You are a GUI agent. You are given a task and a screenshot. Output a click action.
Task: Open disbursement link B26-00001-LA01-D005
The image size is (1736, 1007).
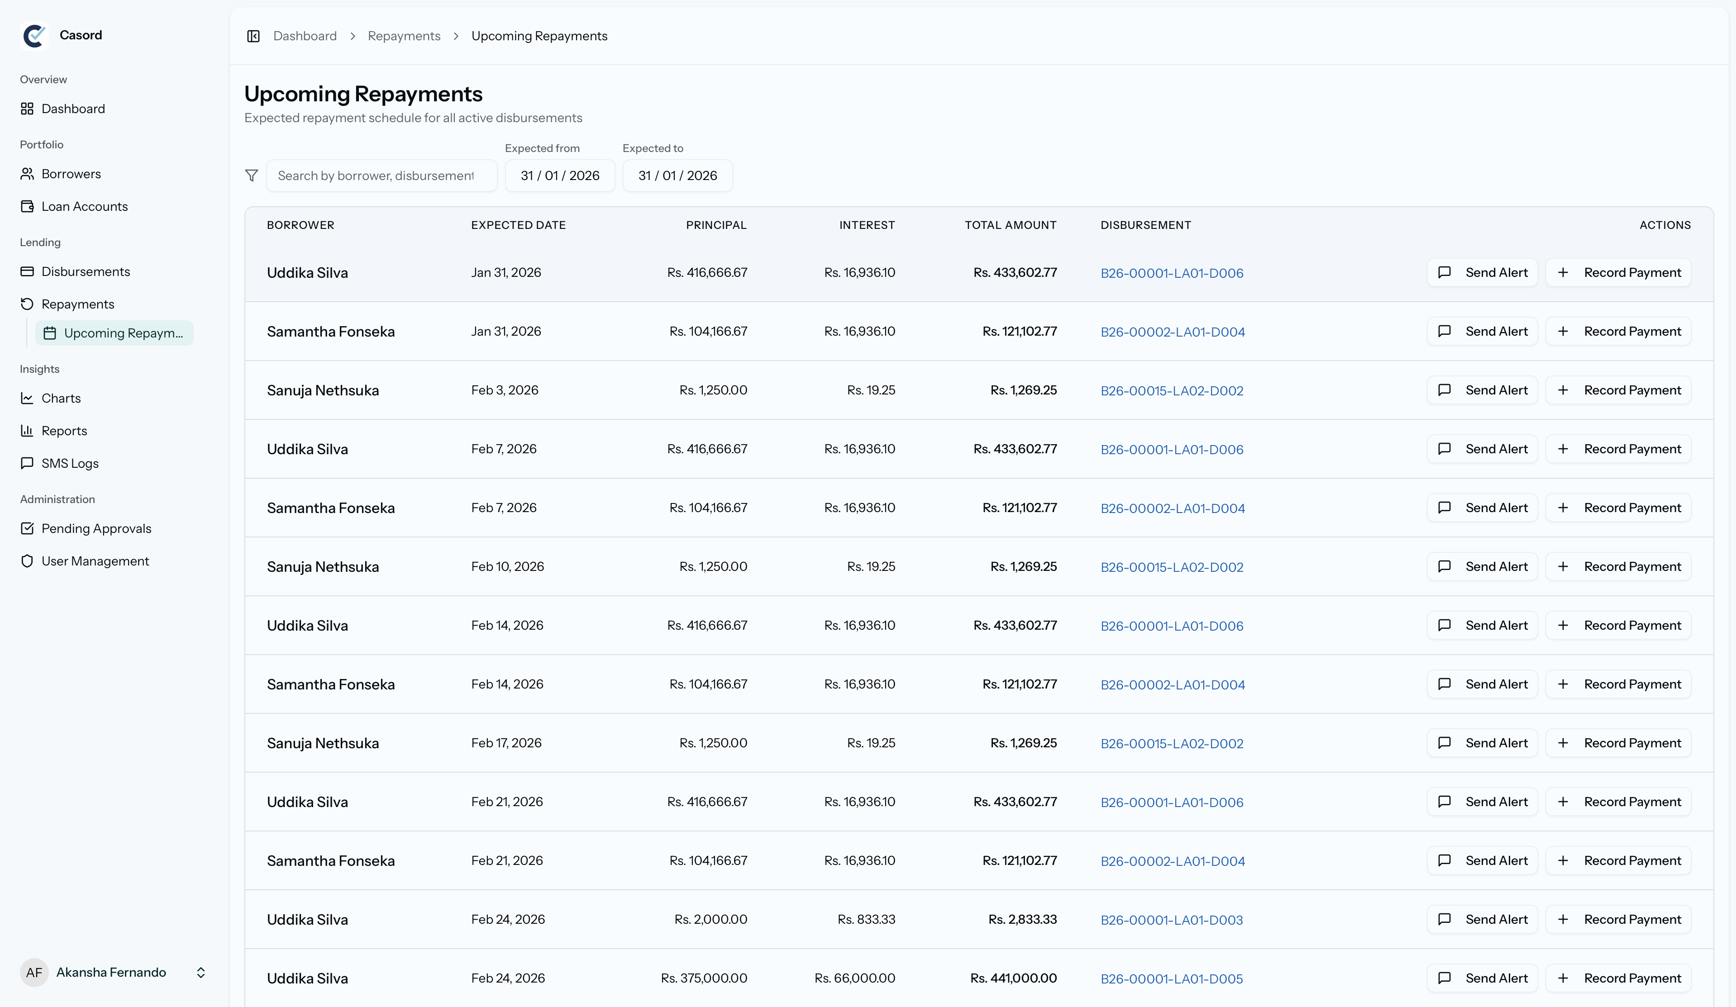(1171, 978)
